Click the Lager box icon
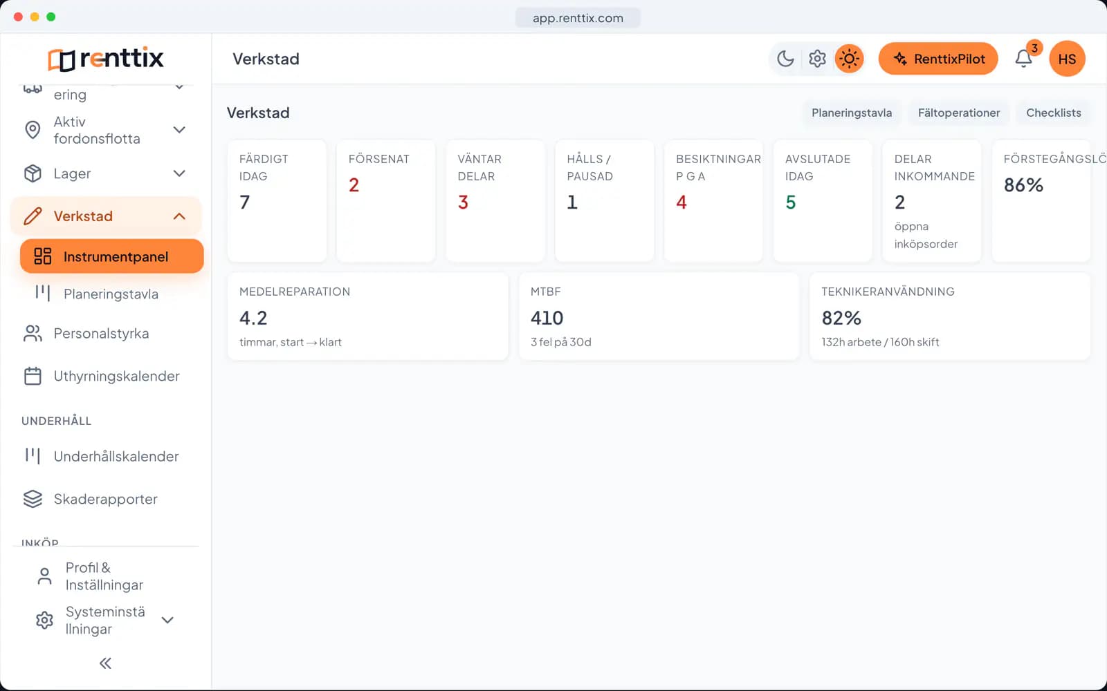The width and height of the screenshot is (1107, 691). coord(33,173)
